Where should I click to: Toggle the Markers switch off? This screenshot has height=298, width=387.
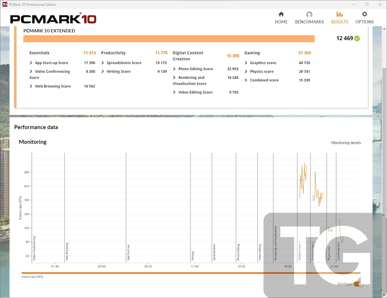(358, 284)
